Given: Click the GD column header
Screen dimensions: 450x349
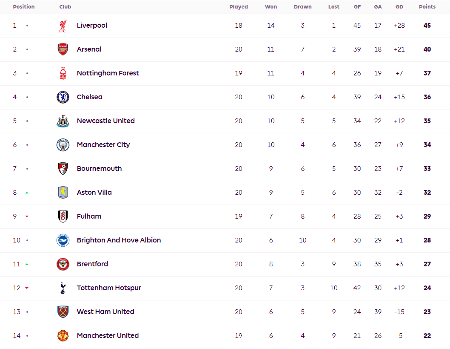Looking at the screenshot, I should coord(399,7).
